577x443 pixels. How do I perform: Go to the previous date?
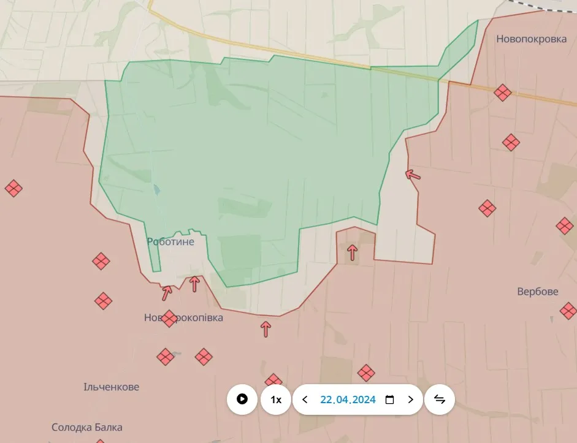tap(305, 399)
